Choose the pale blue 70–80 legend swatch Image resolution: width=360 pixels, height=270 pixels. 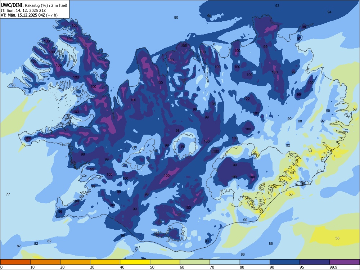coord(225,262)
